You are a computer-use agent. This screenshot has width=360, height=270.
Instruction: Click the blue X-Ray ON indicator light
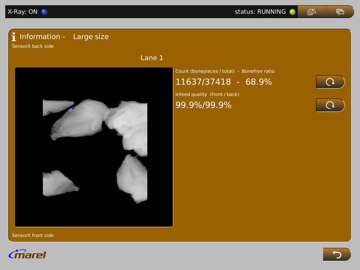44,12
